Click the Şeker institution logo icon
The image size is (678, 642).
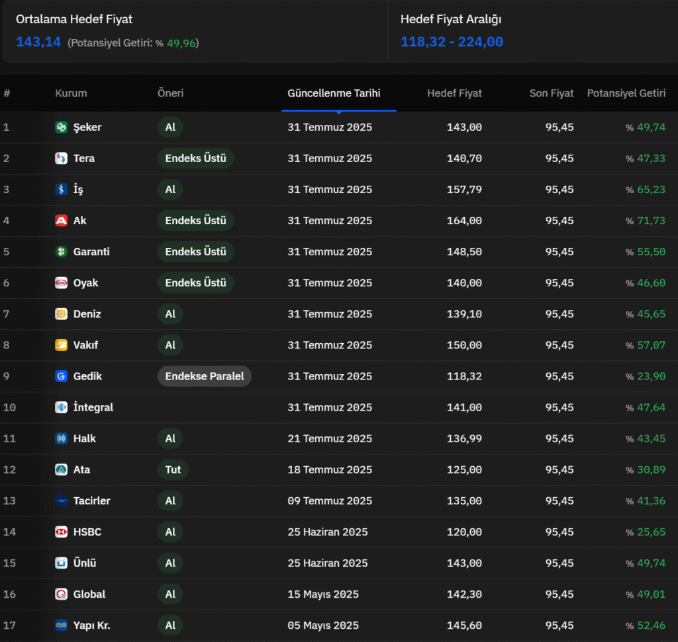click(62, 127)
